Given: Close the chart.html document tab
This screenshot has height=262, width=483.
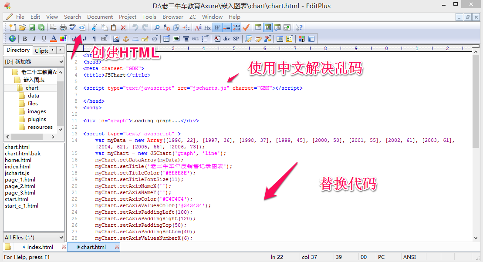Looking at the screenshot, I should 117,247.
